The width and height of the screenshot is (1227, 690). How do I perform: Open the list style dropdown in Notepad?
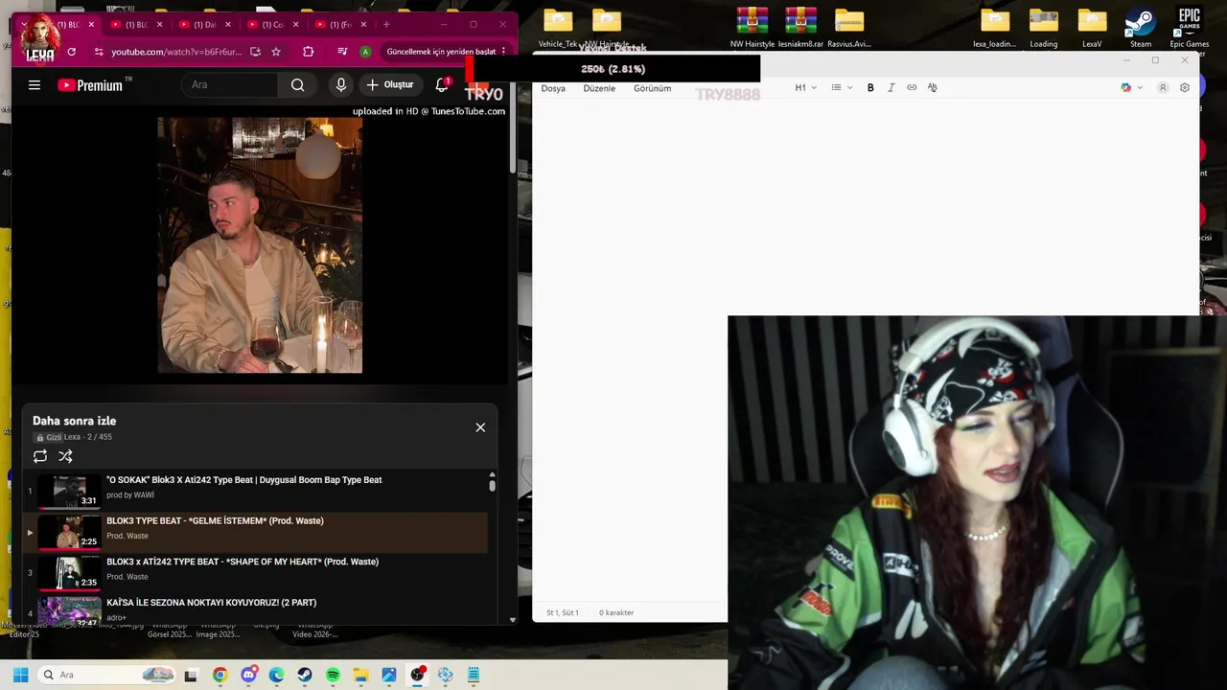click(842, 87)
